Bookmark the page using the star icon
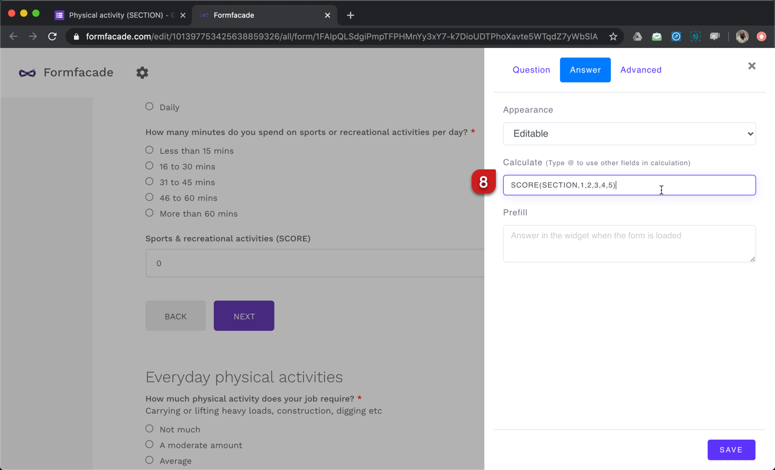This screenshot has height=470, width=775. 612,36
